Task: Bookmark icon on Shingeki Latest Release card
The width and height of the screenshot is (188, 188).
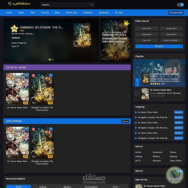Action: [33, 129]
